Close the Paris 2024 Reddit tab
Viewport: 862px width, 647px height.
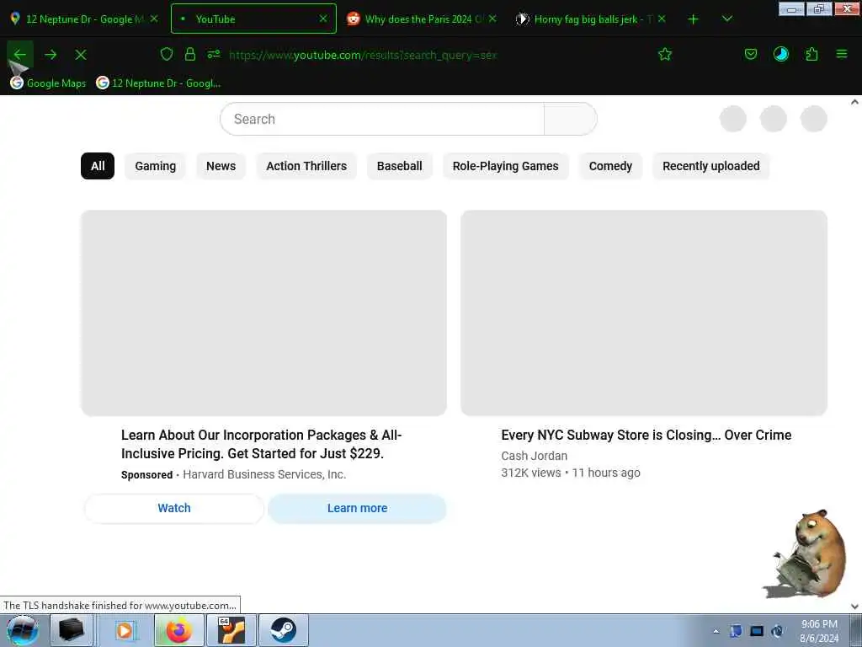[x=492, y=19]
